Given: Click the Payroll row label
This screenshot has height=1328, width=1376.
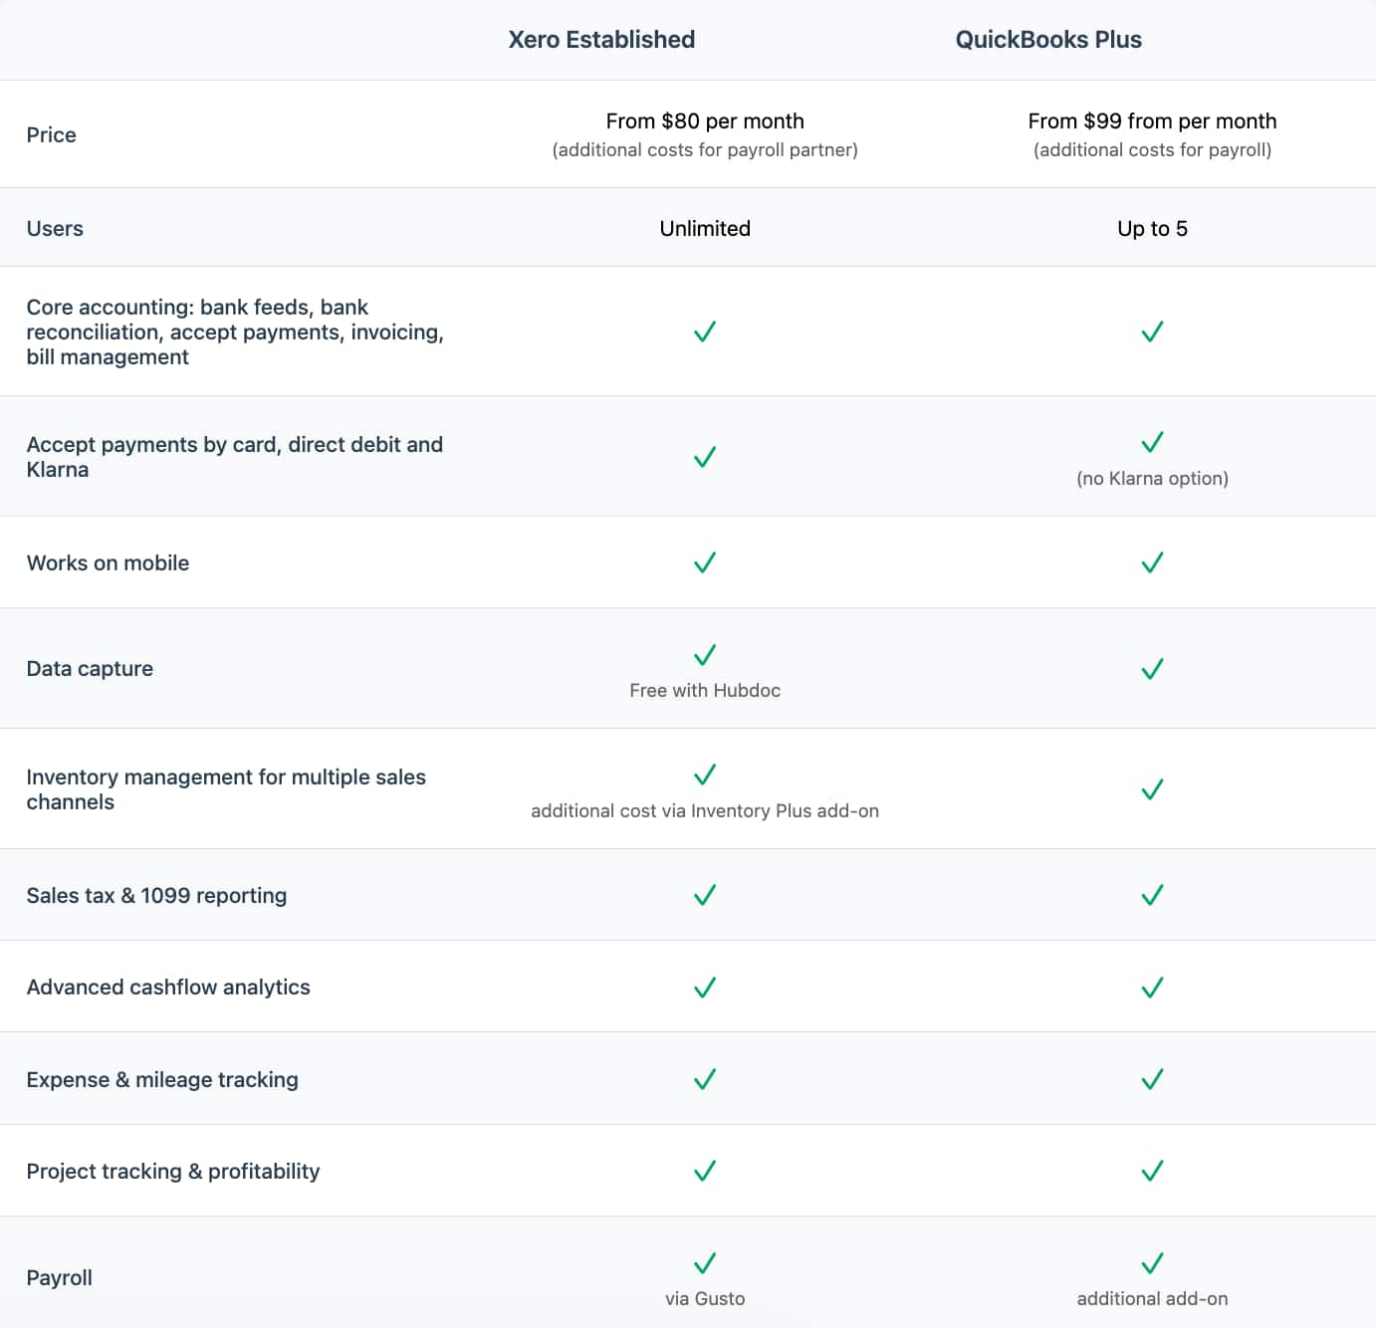Looking at the screenshot, I should click(x=59, y=1278).
